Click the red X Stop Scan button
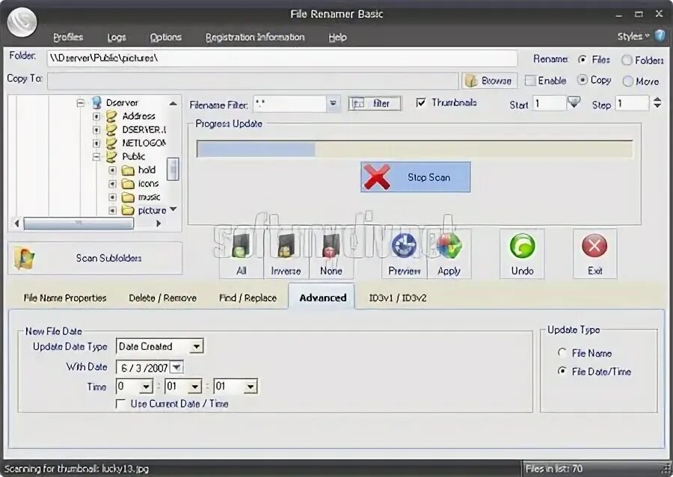Image resolution: width=673 pixels, height=477 pixels. [416, 177]
